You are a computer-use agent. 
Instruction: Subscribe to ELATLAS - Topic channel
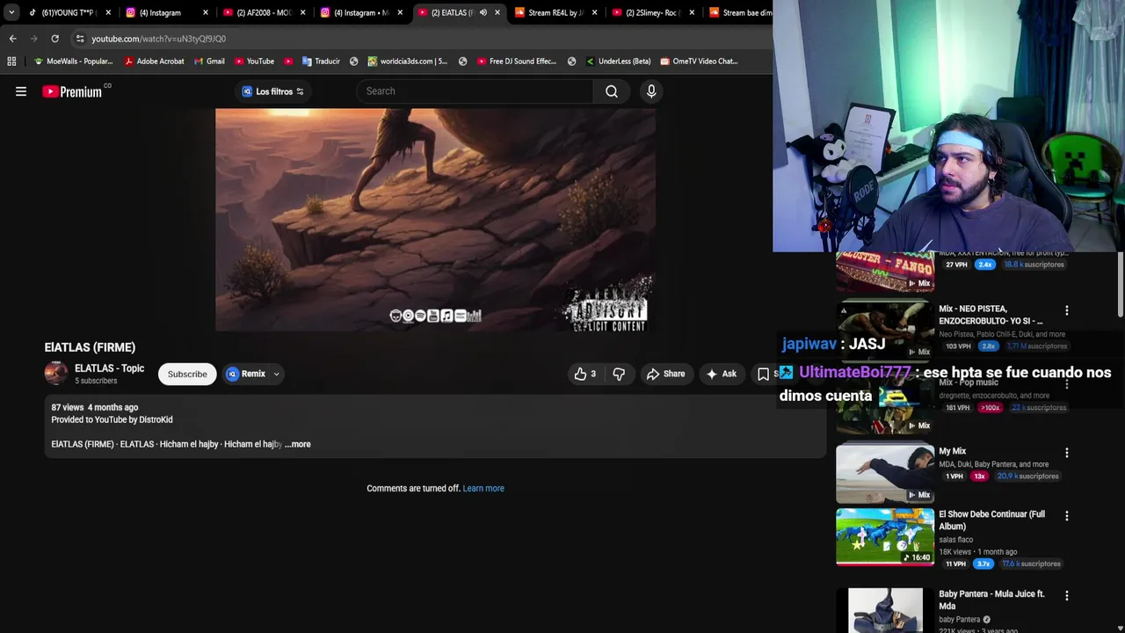[x=187, y=374]
